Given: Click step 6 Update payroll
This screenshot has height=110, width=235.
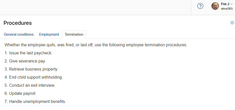Looking at the screenshot, I should 20,93.
